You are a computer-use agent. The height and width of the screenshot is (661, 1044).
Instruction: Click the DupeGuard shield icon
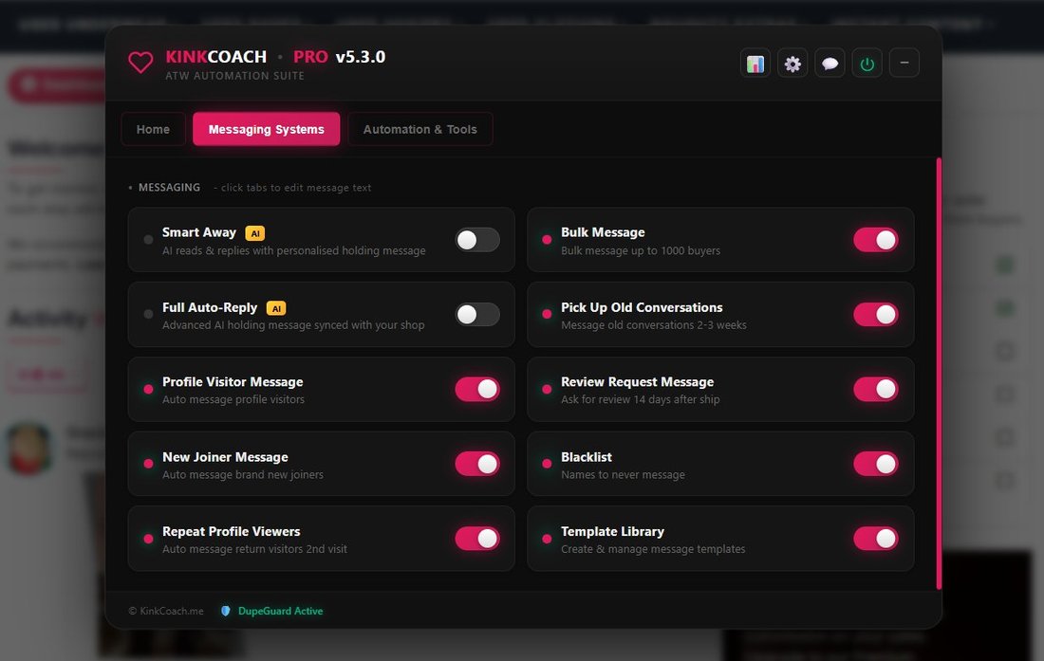tap(226, 611)
